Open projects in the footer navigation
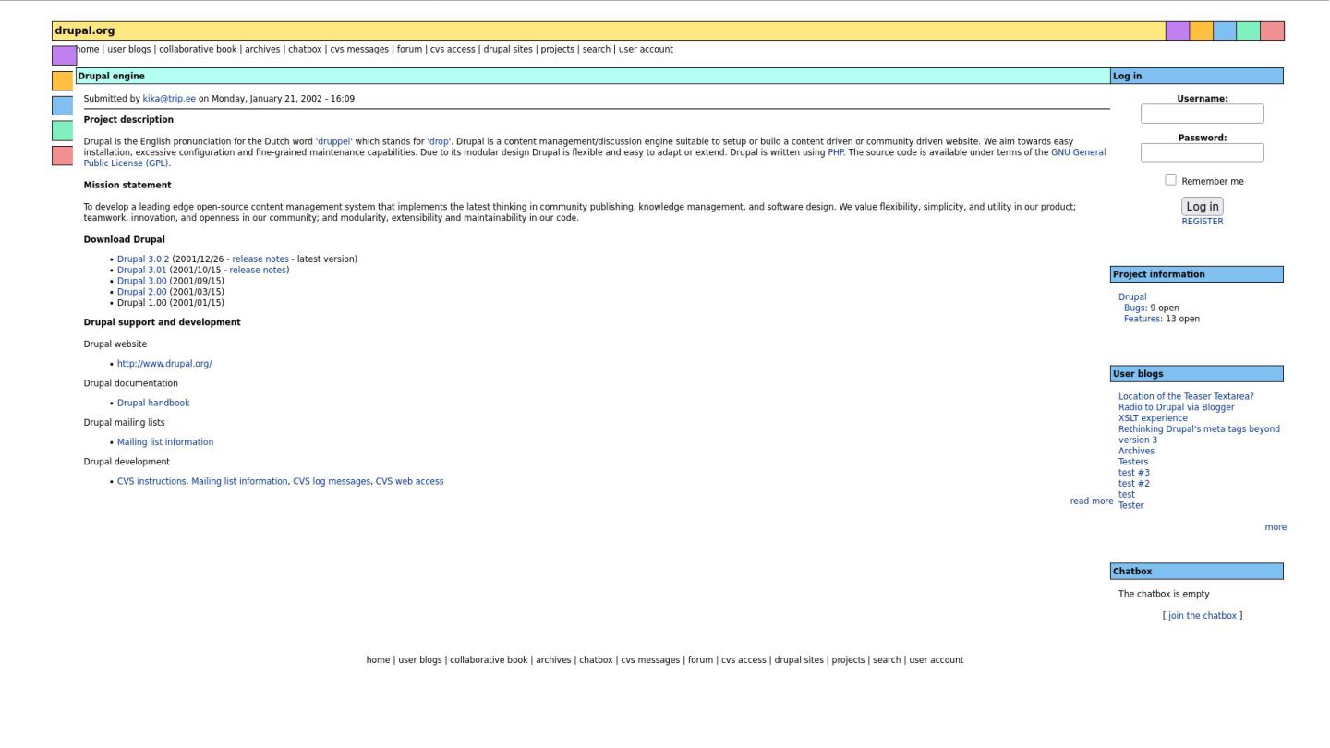1330x748 pixels. coord(848,660)
